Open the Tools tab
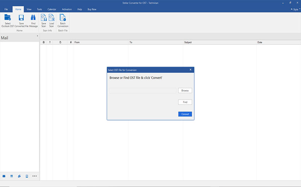301x187 pixels. 40,9
